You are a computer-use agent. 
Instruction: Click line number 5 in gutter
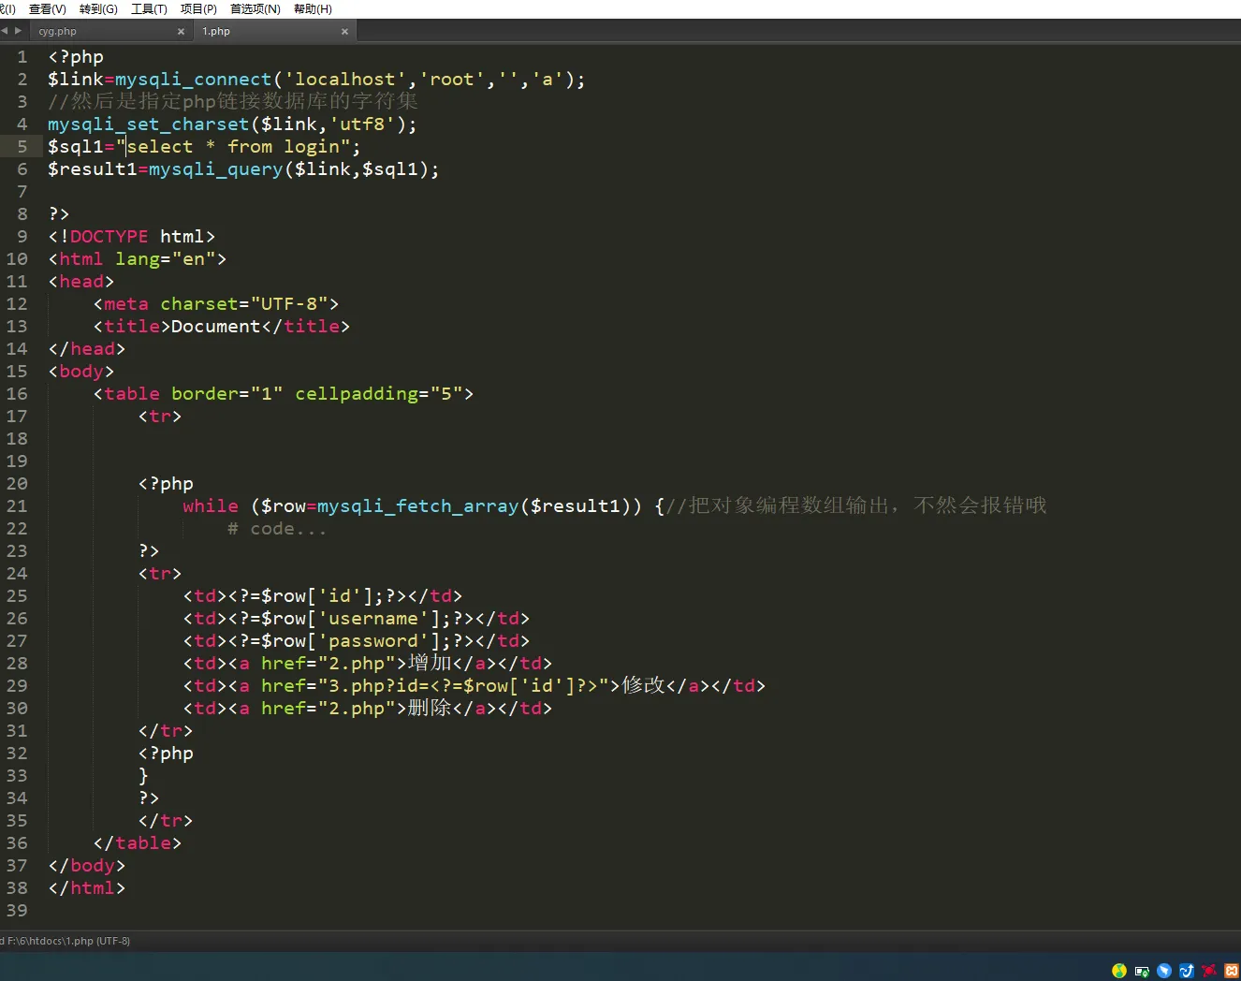(x=22, y=146)
